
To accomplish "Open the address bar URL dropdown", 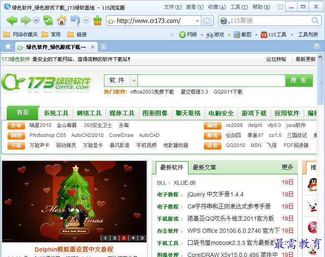I will point(197,21).
